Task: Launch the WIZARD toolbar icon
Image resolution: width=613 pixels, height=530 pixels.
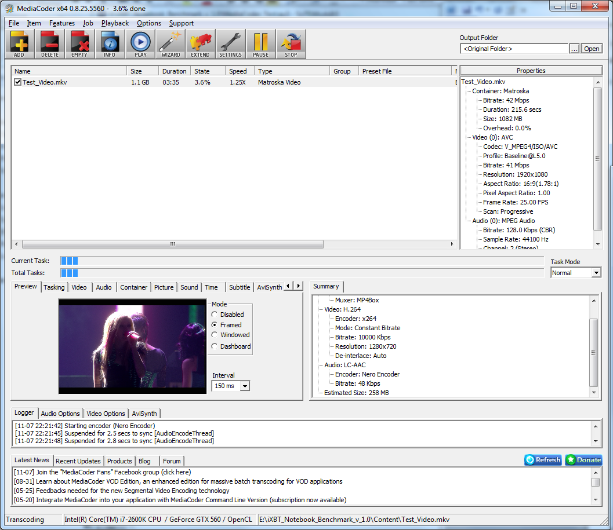Action: (171, 44)
